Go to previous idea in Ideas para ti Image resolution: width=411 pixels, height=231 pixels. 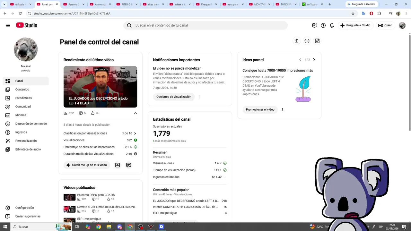[x=300, y=60]
